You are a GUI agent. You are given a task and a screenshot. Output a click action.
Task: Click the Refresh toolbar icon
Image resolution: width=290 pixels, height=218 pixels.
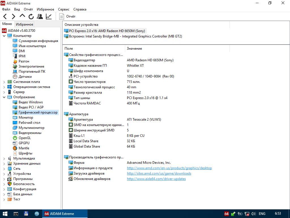(31, 16)
